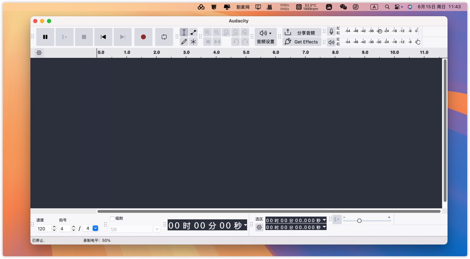Click the Redo arrow icon
This screenshot has height=259, width=470.
245,42
